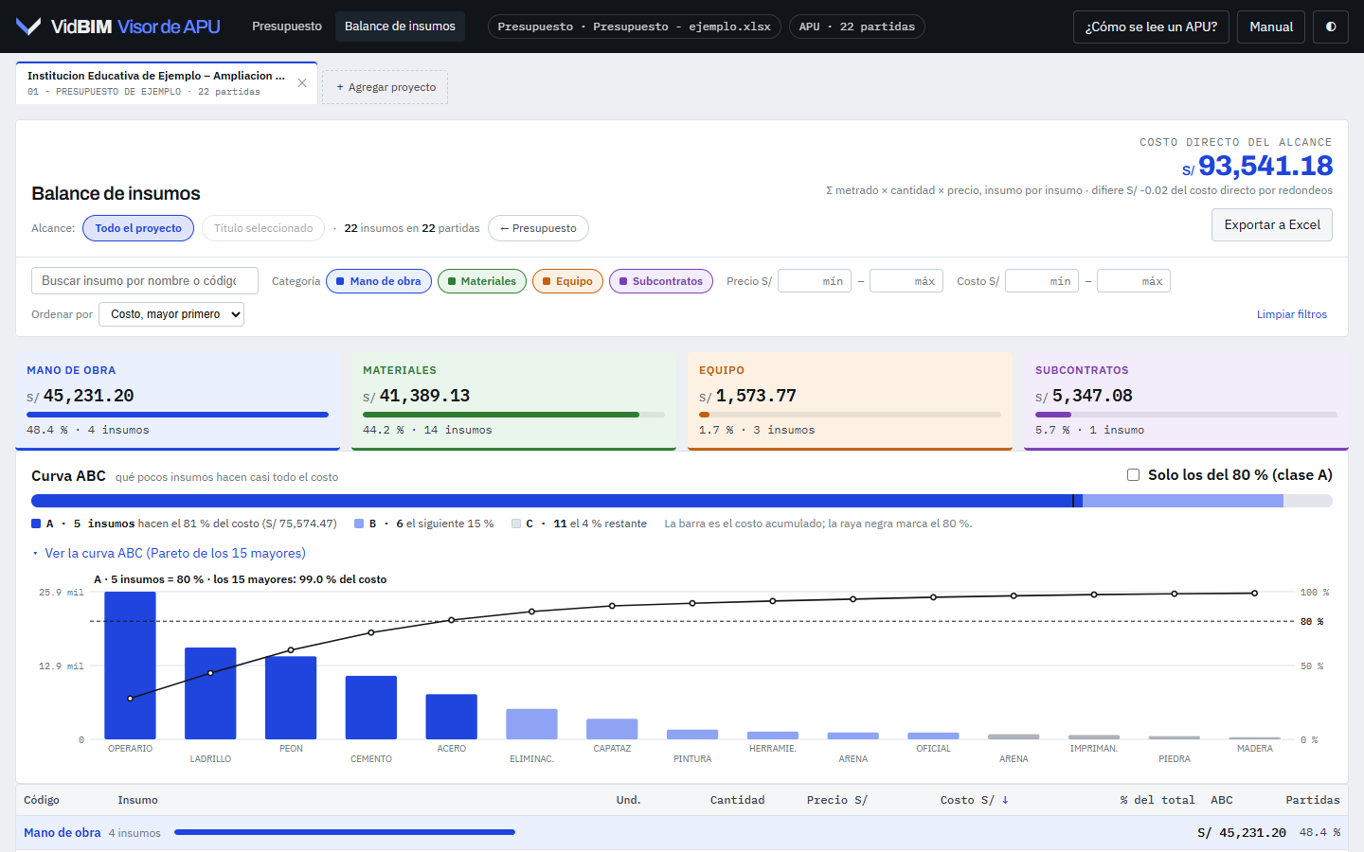
Task: Click the Título seleccionado scope pill
Action: tap(263, 228)
